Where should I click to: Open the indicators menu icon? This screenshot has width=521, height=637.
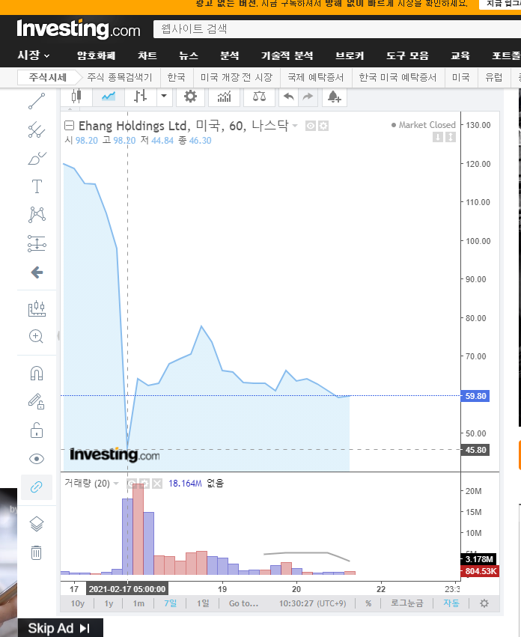[224, 97]
